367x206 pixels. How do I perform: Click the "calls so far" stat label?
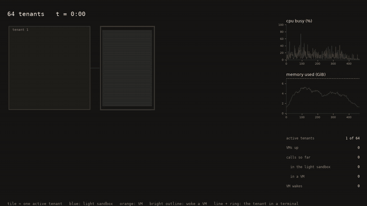[x=298, y=157]
